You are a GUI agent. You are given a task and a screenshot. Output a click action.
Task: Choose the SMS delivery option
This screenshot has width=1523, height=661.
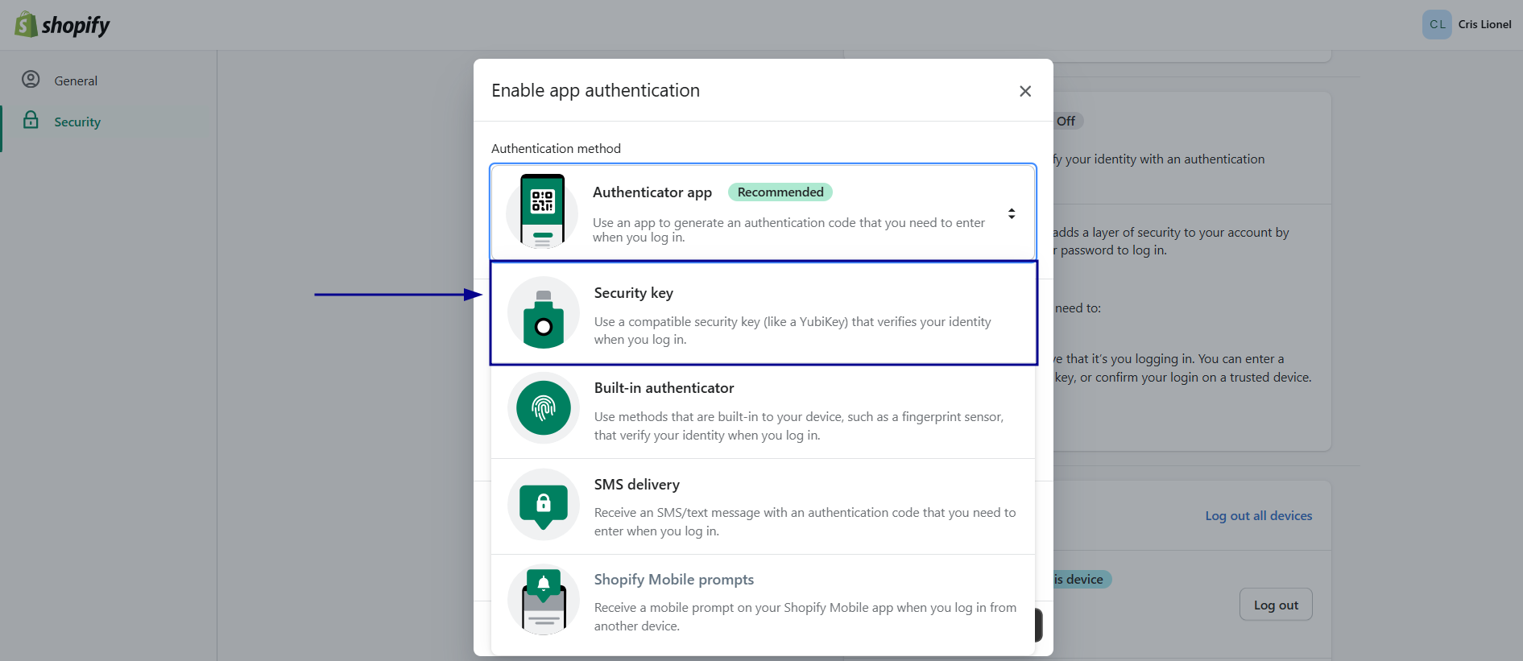pyautogui.click(x=764, y=507)
